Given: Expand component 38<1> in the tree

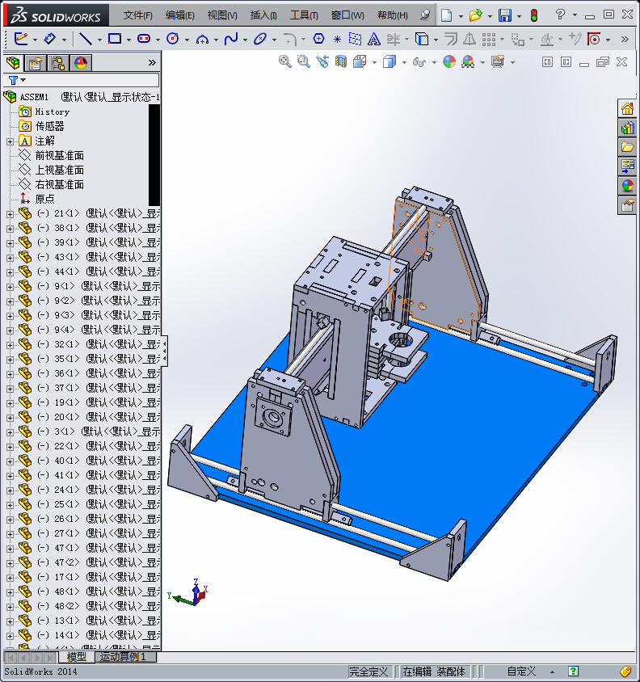Looking at the screenshot, I should pyautogui.click(x=10, y=229).
